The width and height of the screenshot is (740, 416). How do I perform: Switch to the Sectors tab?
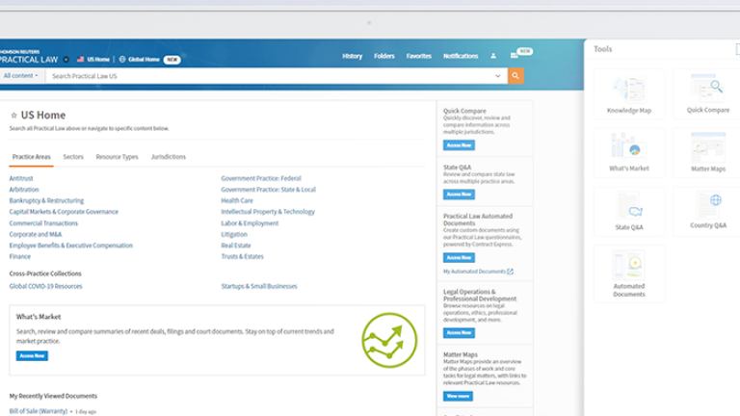pyautogui.click(x=73, y=157)
